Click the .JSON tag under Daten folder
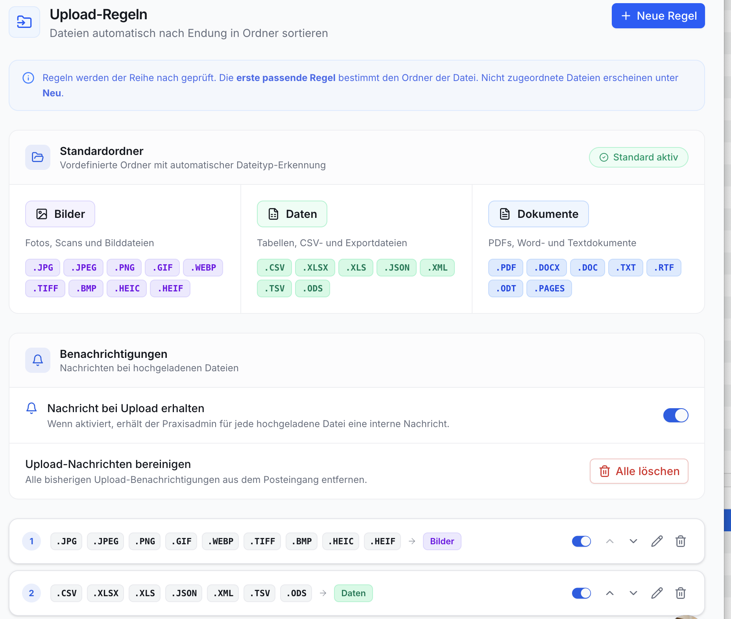This screenshot has width=731, height=619. (397, 267)
